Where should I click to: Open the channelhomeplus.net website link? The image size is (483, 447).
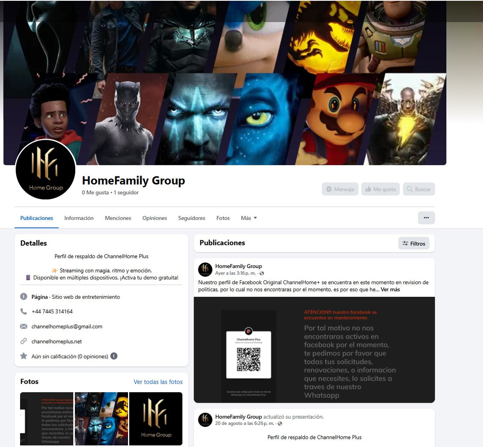pos(56,341)
